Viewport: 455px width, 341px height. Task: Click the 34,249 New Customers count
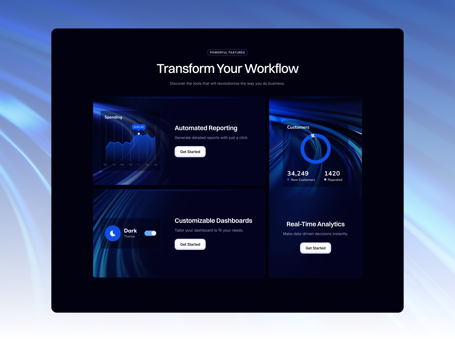click(298, 173)
